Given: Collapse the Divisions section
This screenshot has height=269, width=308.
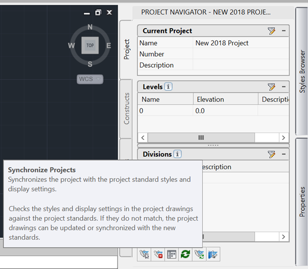Looking at the screenshot, I should pyautogui.click(x=284, y=154).
